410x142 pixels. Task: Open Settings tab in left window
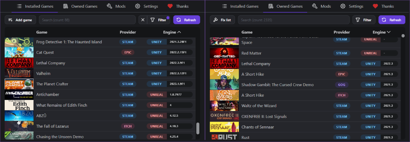tap(146, 6)
